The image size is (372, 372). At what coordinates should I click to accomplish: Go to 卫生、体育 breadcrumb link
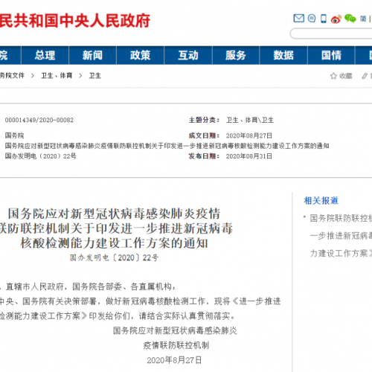pyautogui.click(x=57, y=75)
